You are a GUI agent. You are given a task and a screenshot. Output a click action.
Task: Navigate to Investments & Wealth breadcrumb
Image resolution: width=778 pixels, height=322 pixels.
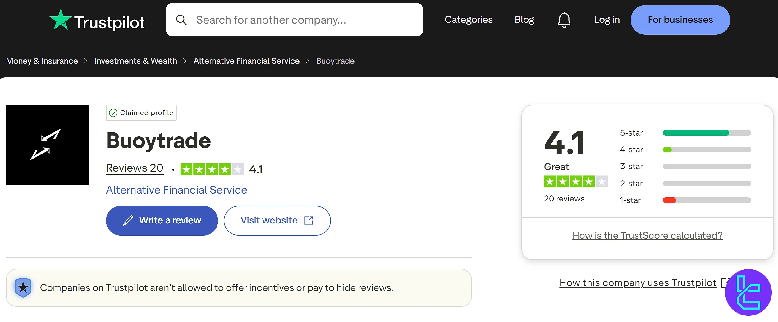pyautogui.click(x=136, y=61)
